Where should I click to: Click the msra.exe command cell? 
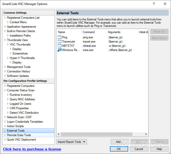tap(88, 50)
